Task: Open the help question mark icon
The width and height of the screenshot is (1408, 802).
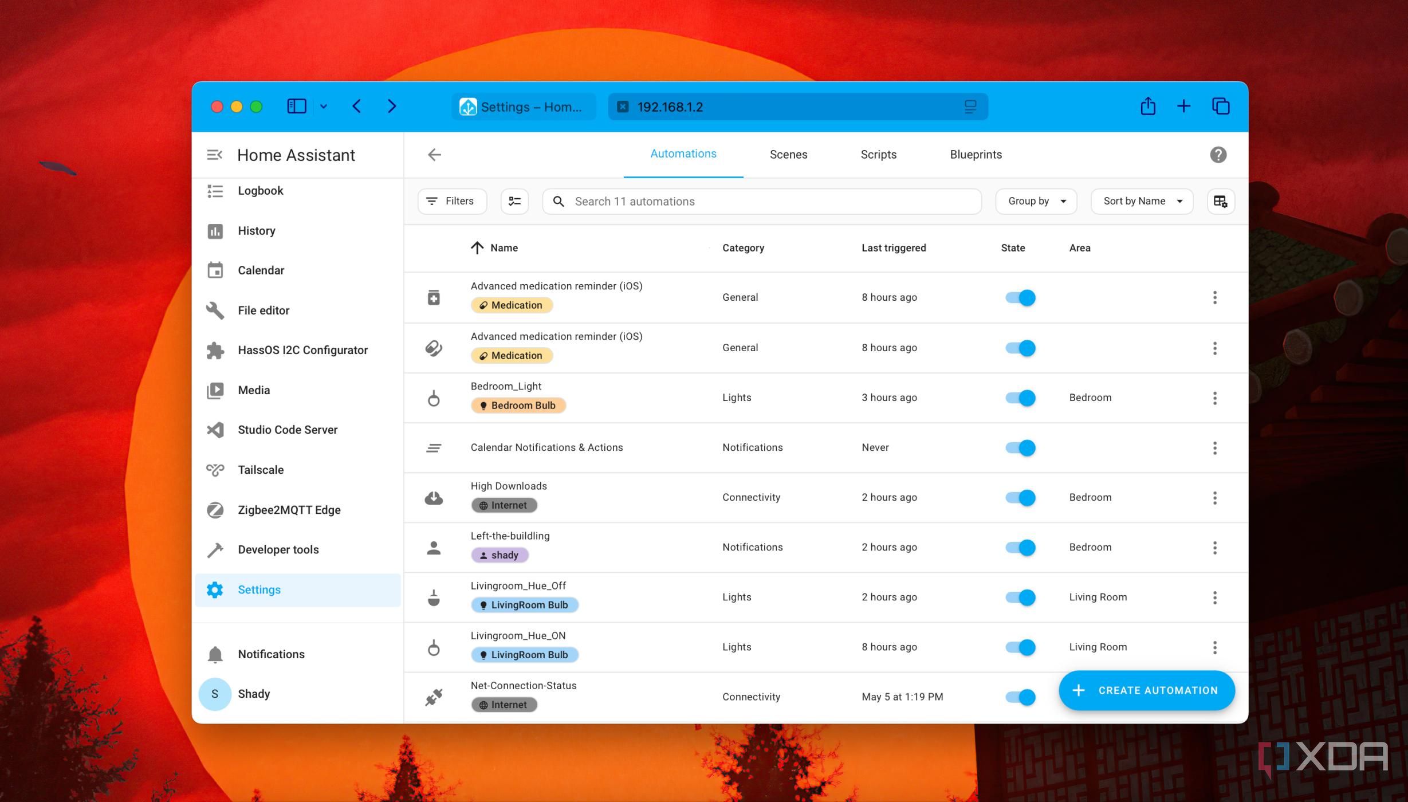Action: 1218,155
